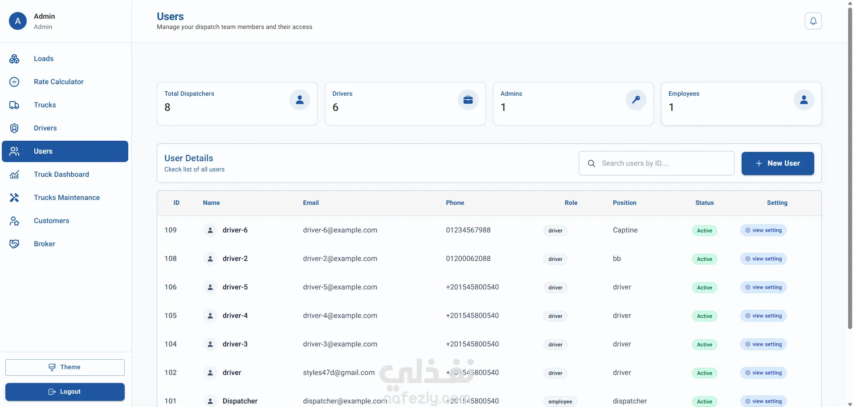Click the notification bell icon
Image resolution: width=853 pixels, height=407 pixels.
tap(813, 21)
